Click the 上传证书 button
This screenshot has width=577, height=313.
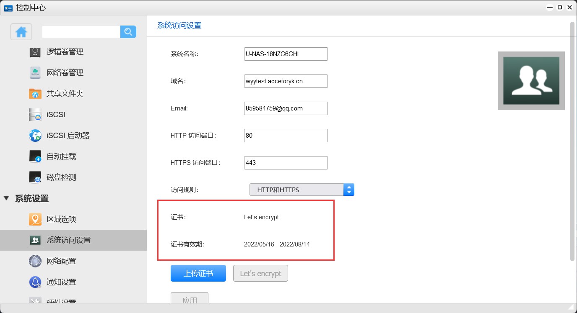click(x=198, y=274)
